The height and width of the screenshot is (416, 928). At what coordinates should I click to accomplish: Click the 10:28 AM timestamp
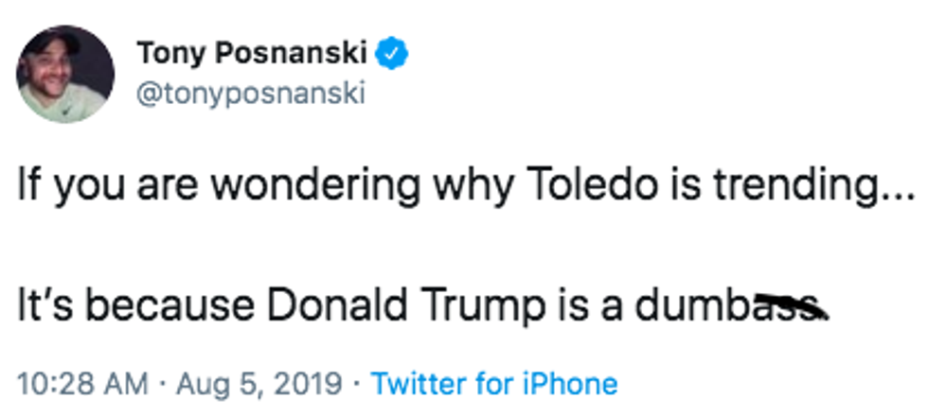point(83,384)
